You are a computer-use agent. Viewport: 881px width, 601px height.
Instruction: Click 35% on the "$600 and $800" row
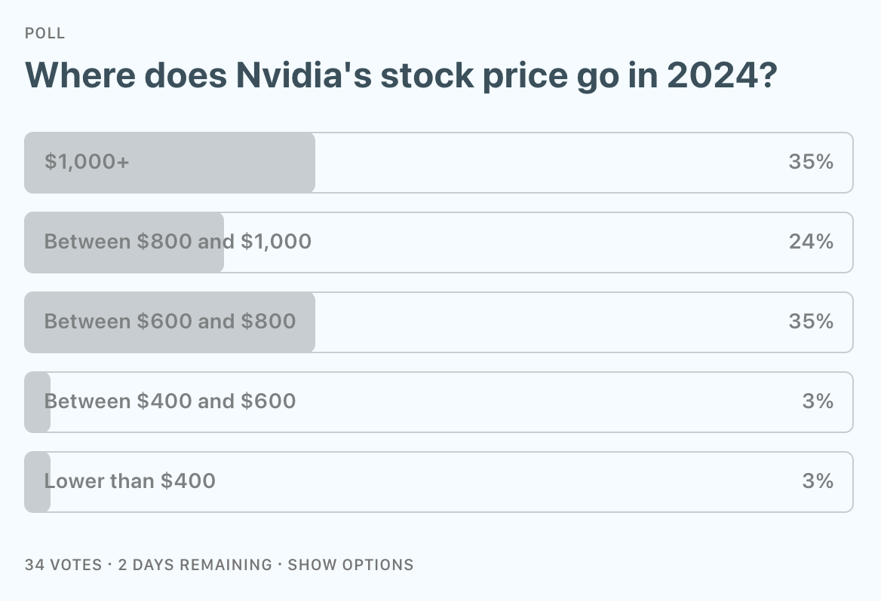[811, 322]
